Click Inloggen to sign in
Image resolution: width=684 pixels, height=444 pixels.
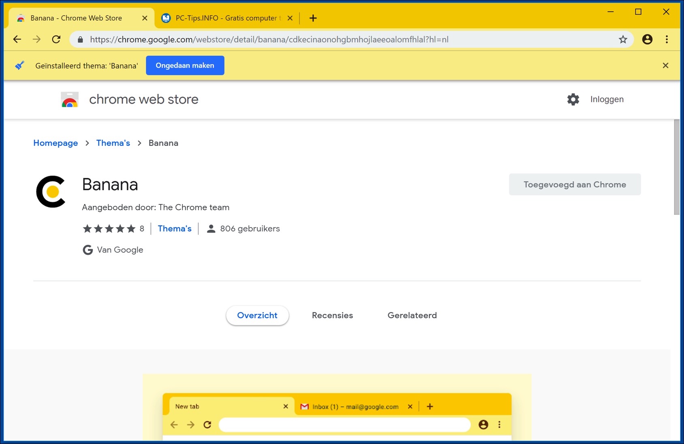607,100
